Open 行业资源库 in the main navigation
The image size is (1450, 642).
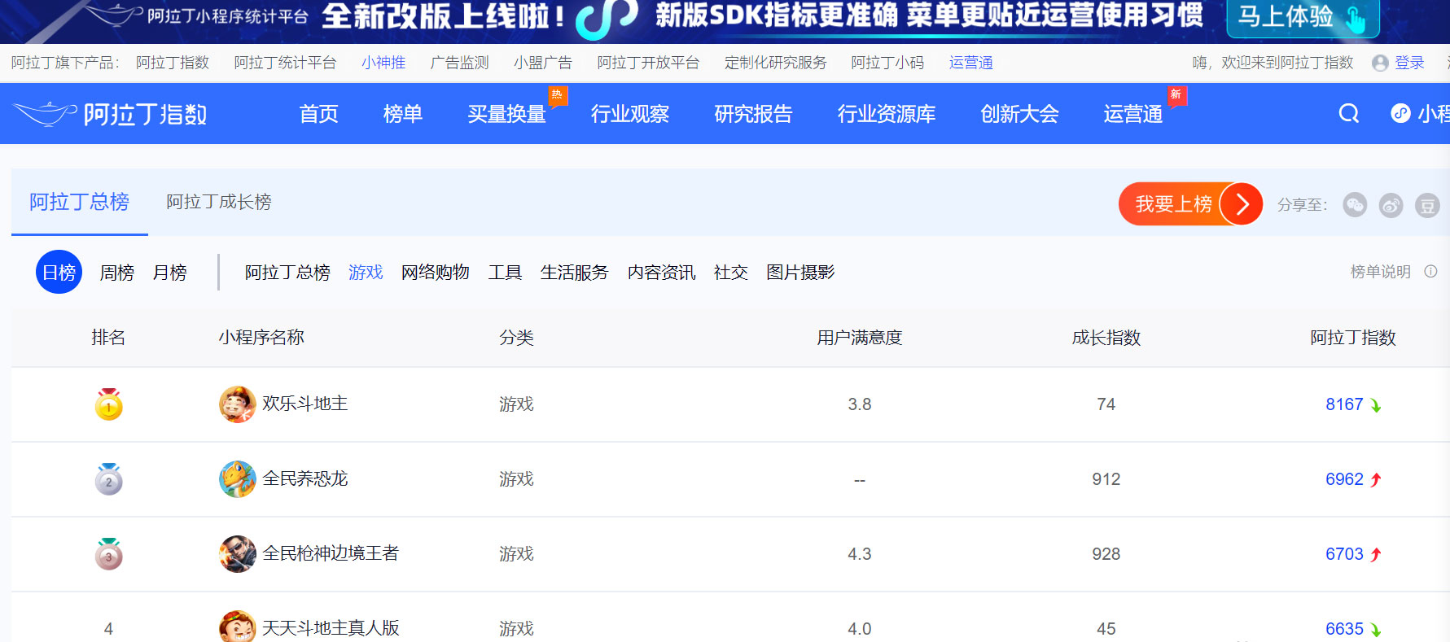(887, 114)
